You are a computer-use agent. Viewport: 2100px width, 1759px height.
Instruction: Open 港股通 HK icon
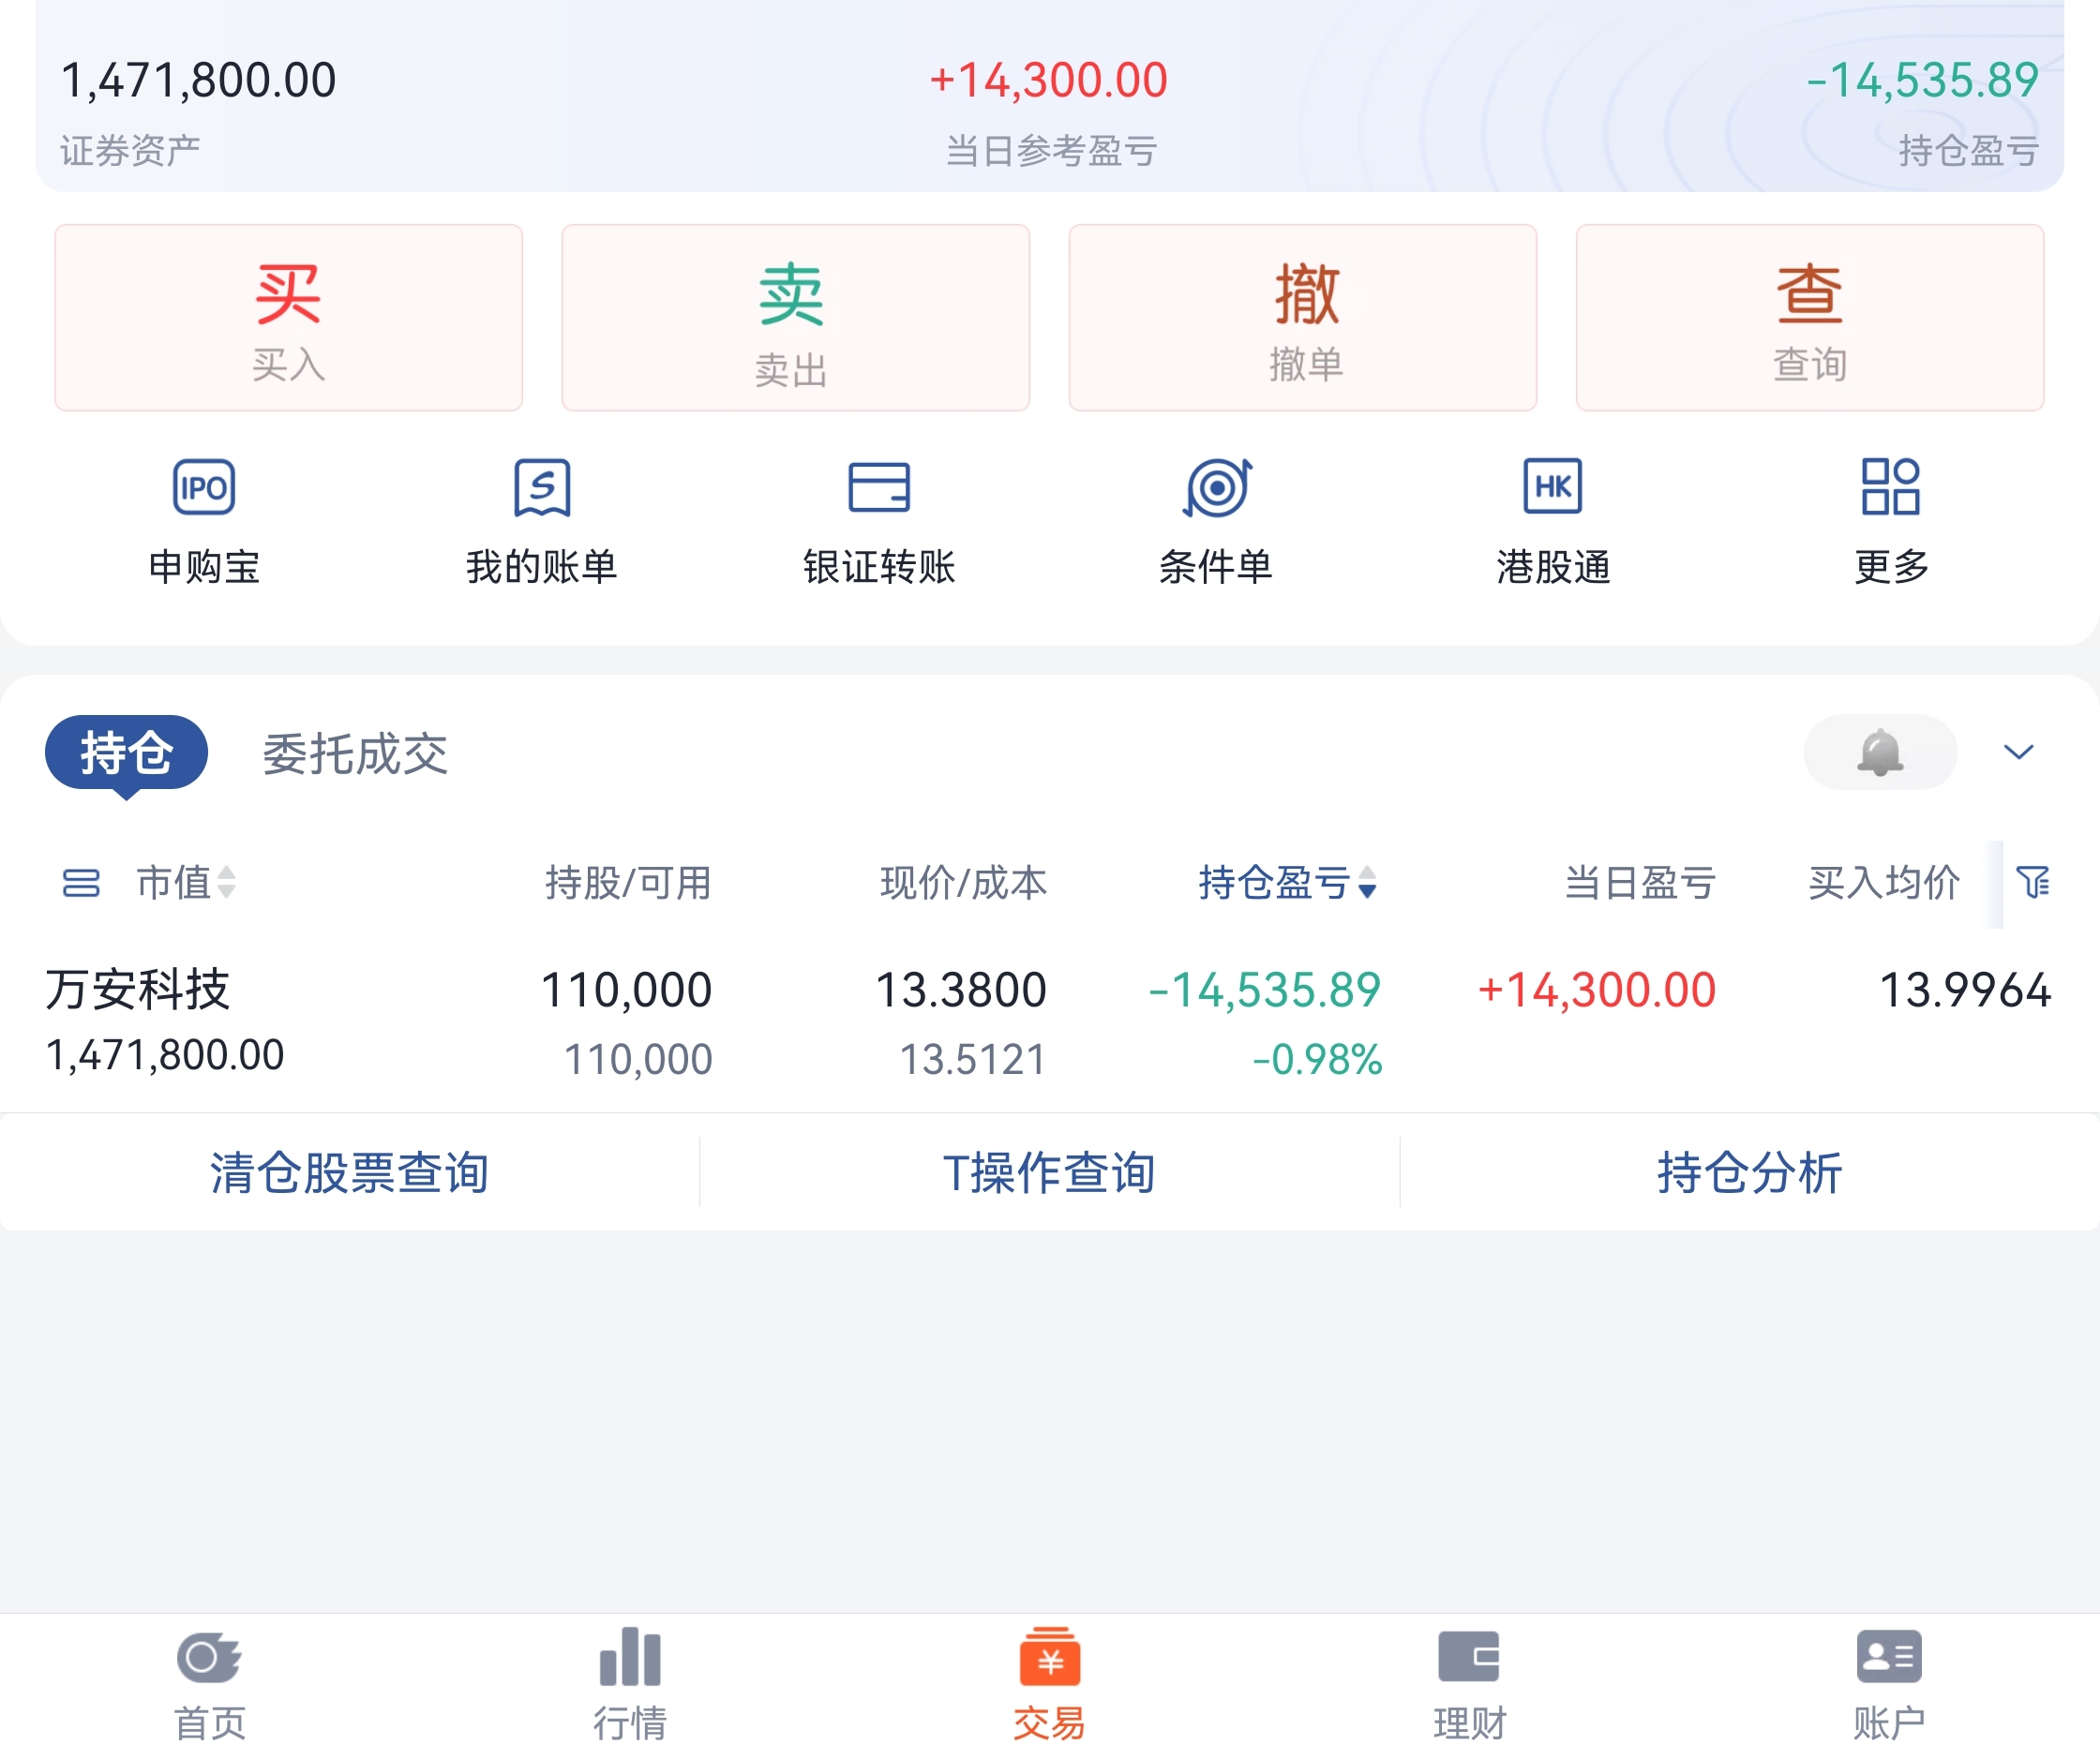click(x=1553, y=487)
